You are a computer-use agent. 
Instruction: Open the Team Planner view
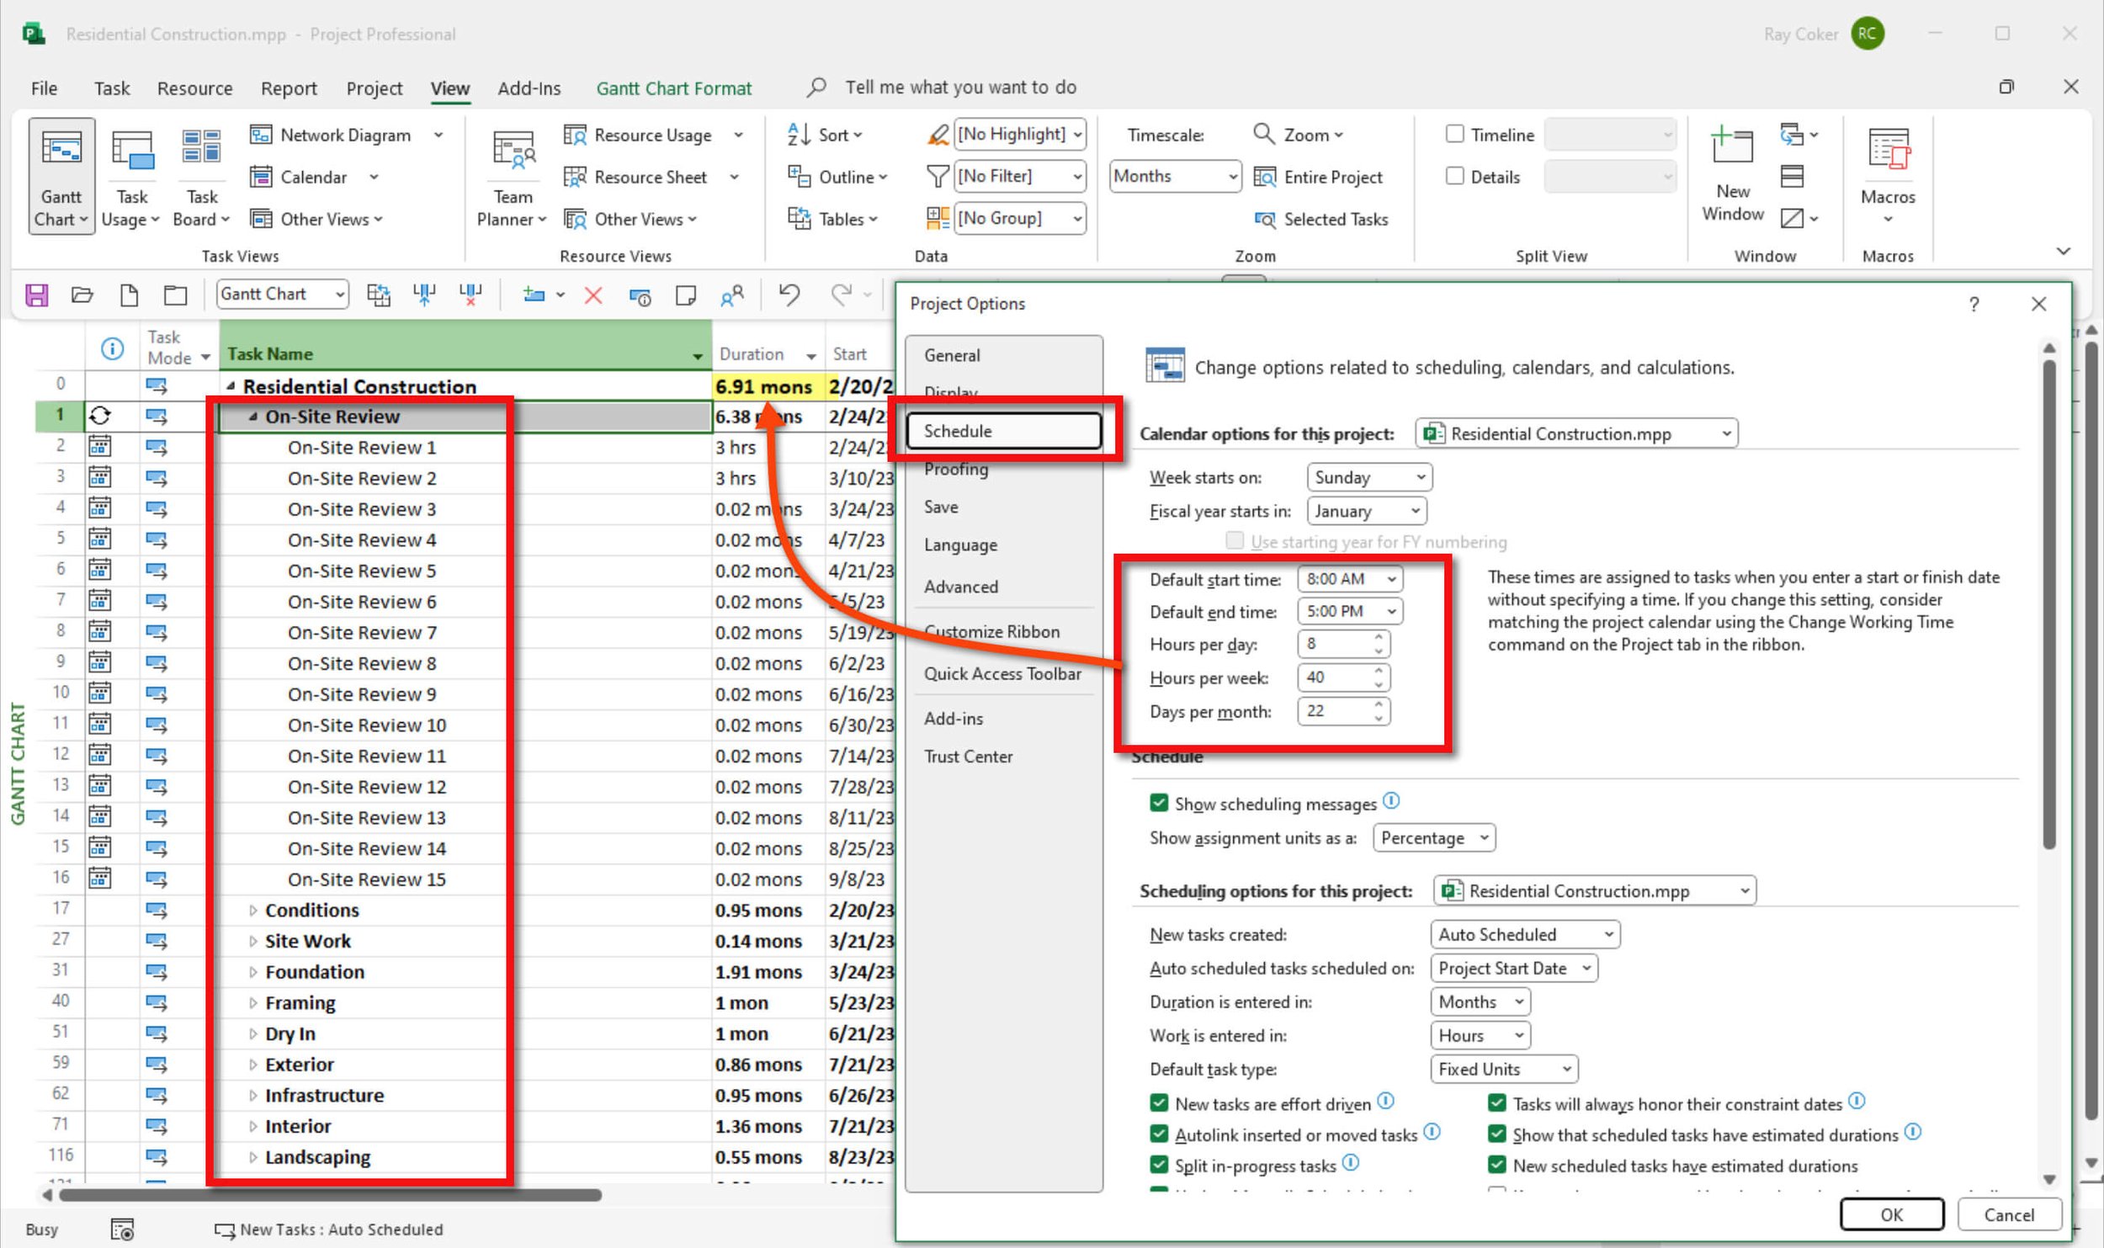[512, 175]
